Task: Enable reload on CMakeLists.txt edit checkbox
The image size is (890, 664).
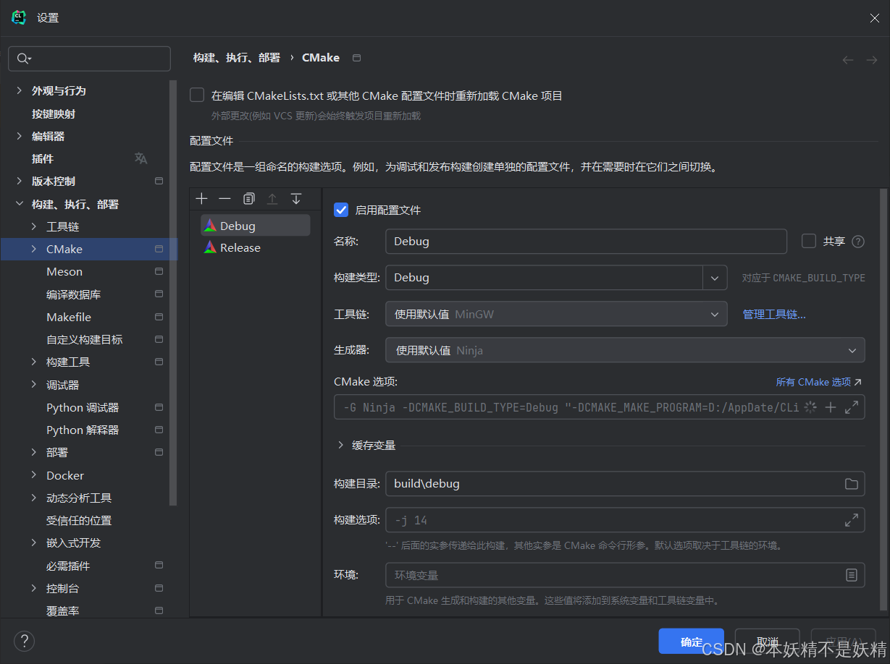Action: click(x=197, y=95)
